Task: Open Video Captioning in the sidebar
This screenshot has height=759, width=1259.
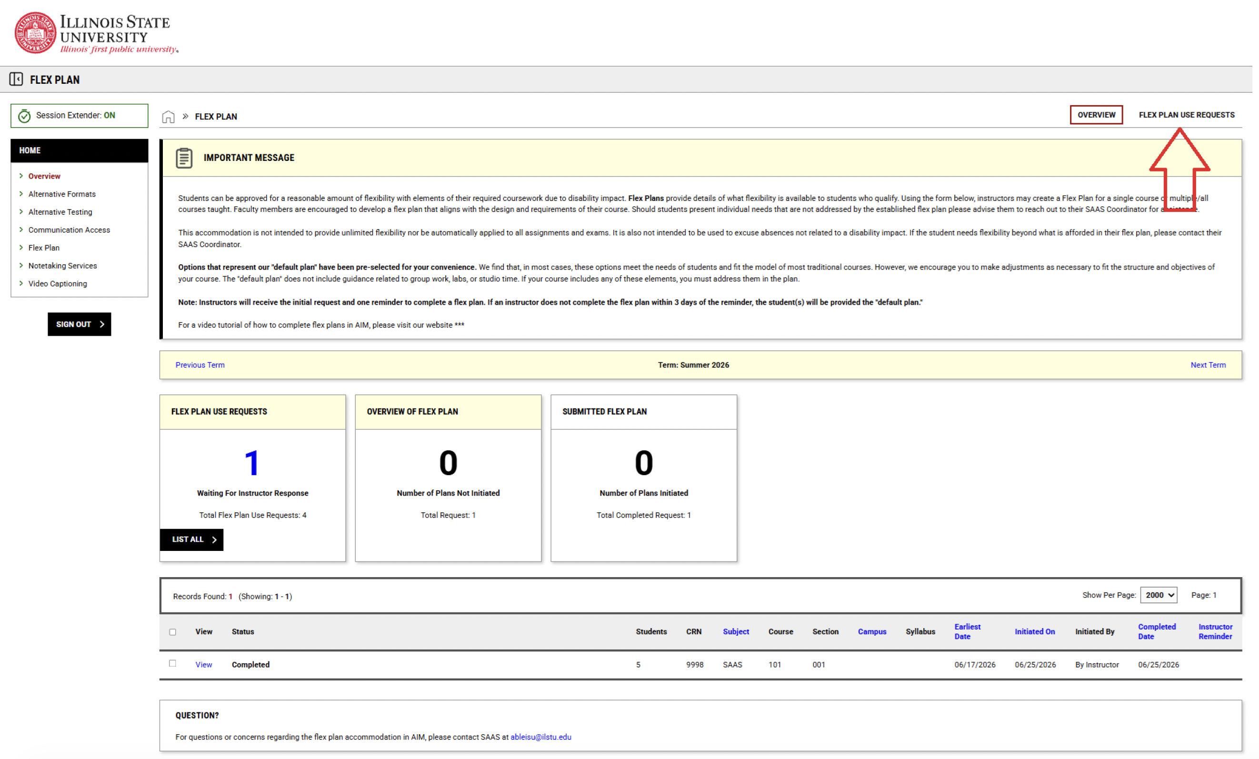Action: [58, 285]
